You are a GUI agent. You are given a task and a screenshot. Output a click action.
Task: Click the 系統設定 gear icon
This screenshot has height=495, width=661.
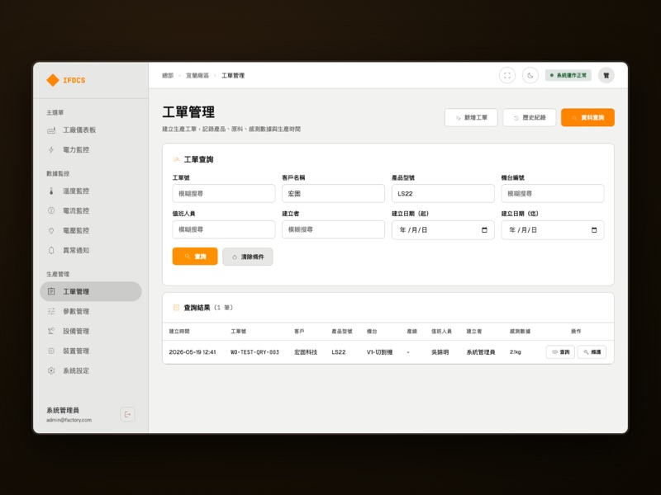coord(51,370)
